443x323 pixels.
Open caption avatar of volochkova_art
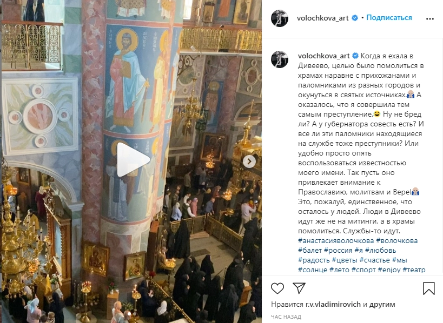tap(280, 59)
